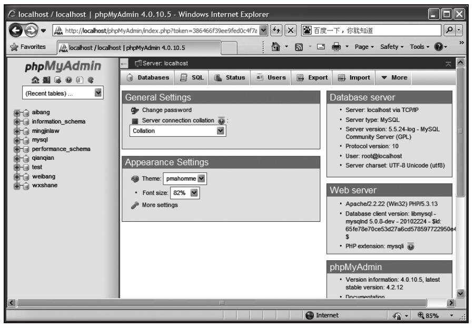Click the browser Home icon in the command bar
The height and width of the screenshot is (328, 474).
(275, 47)
